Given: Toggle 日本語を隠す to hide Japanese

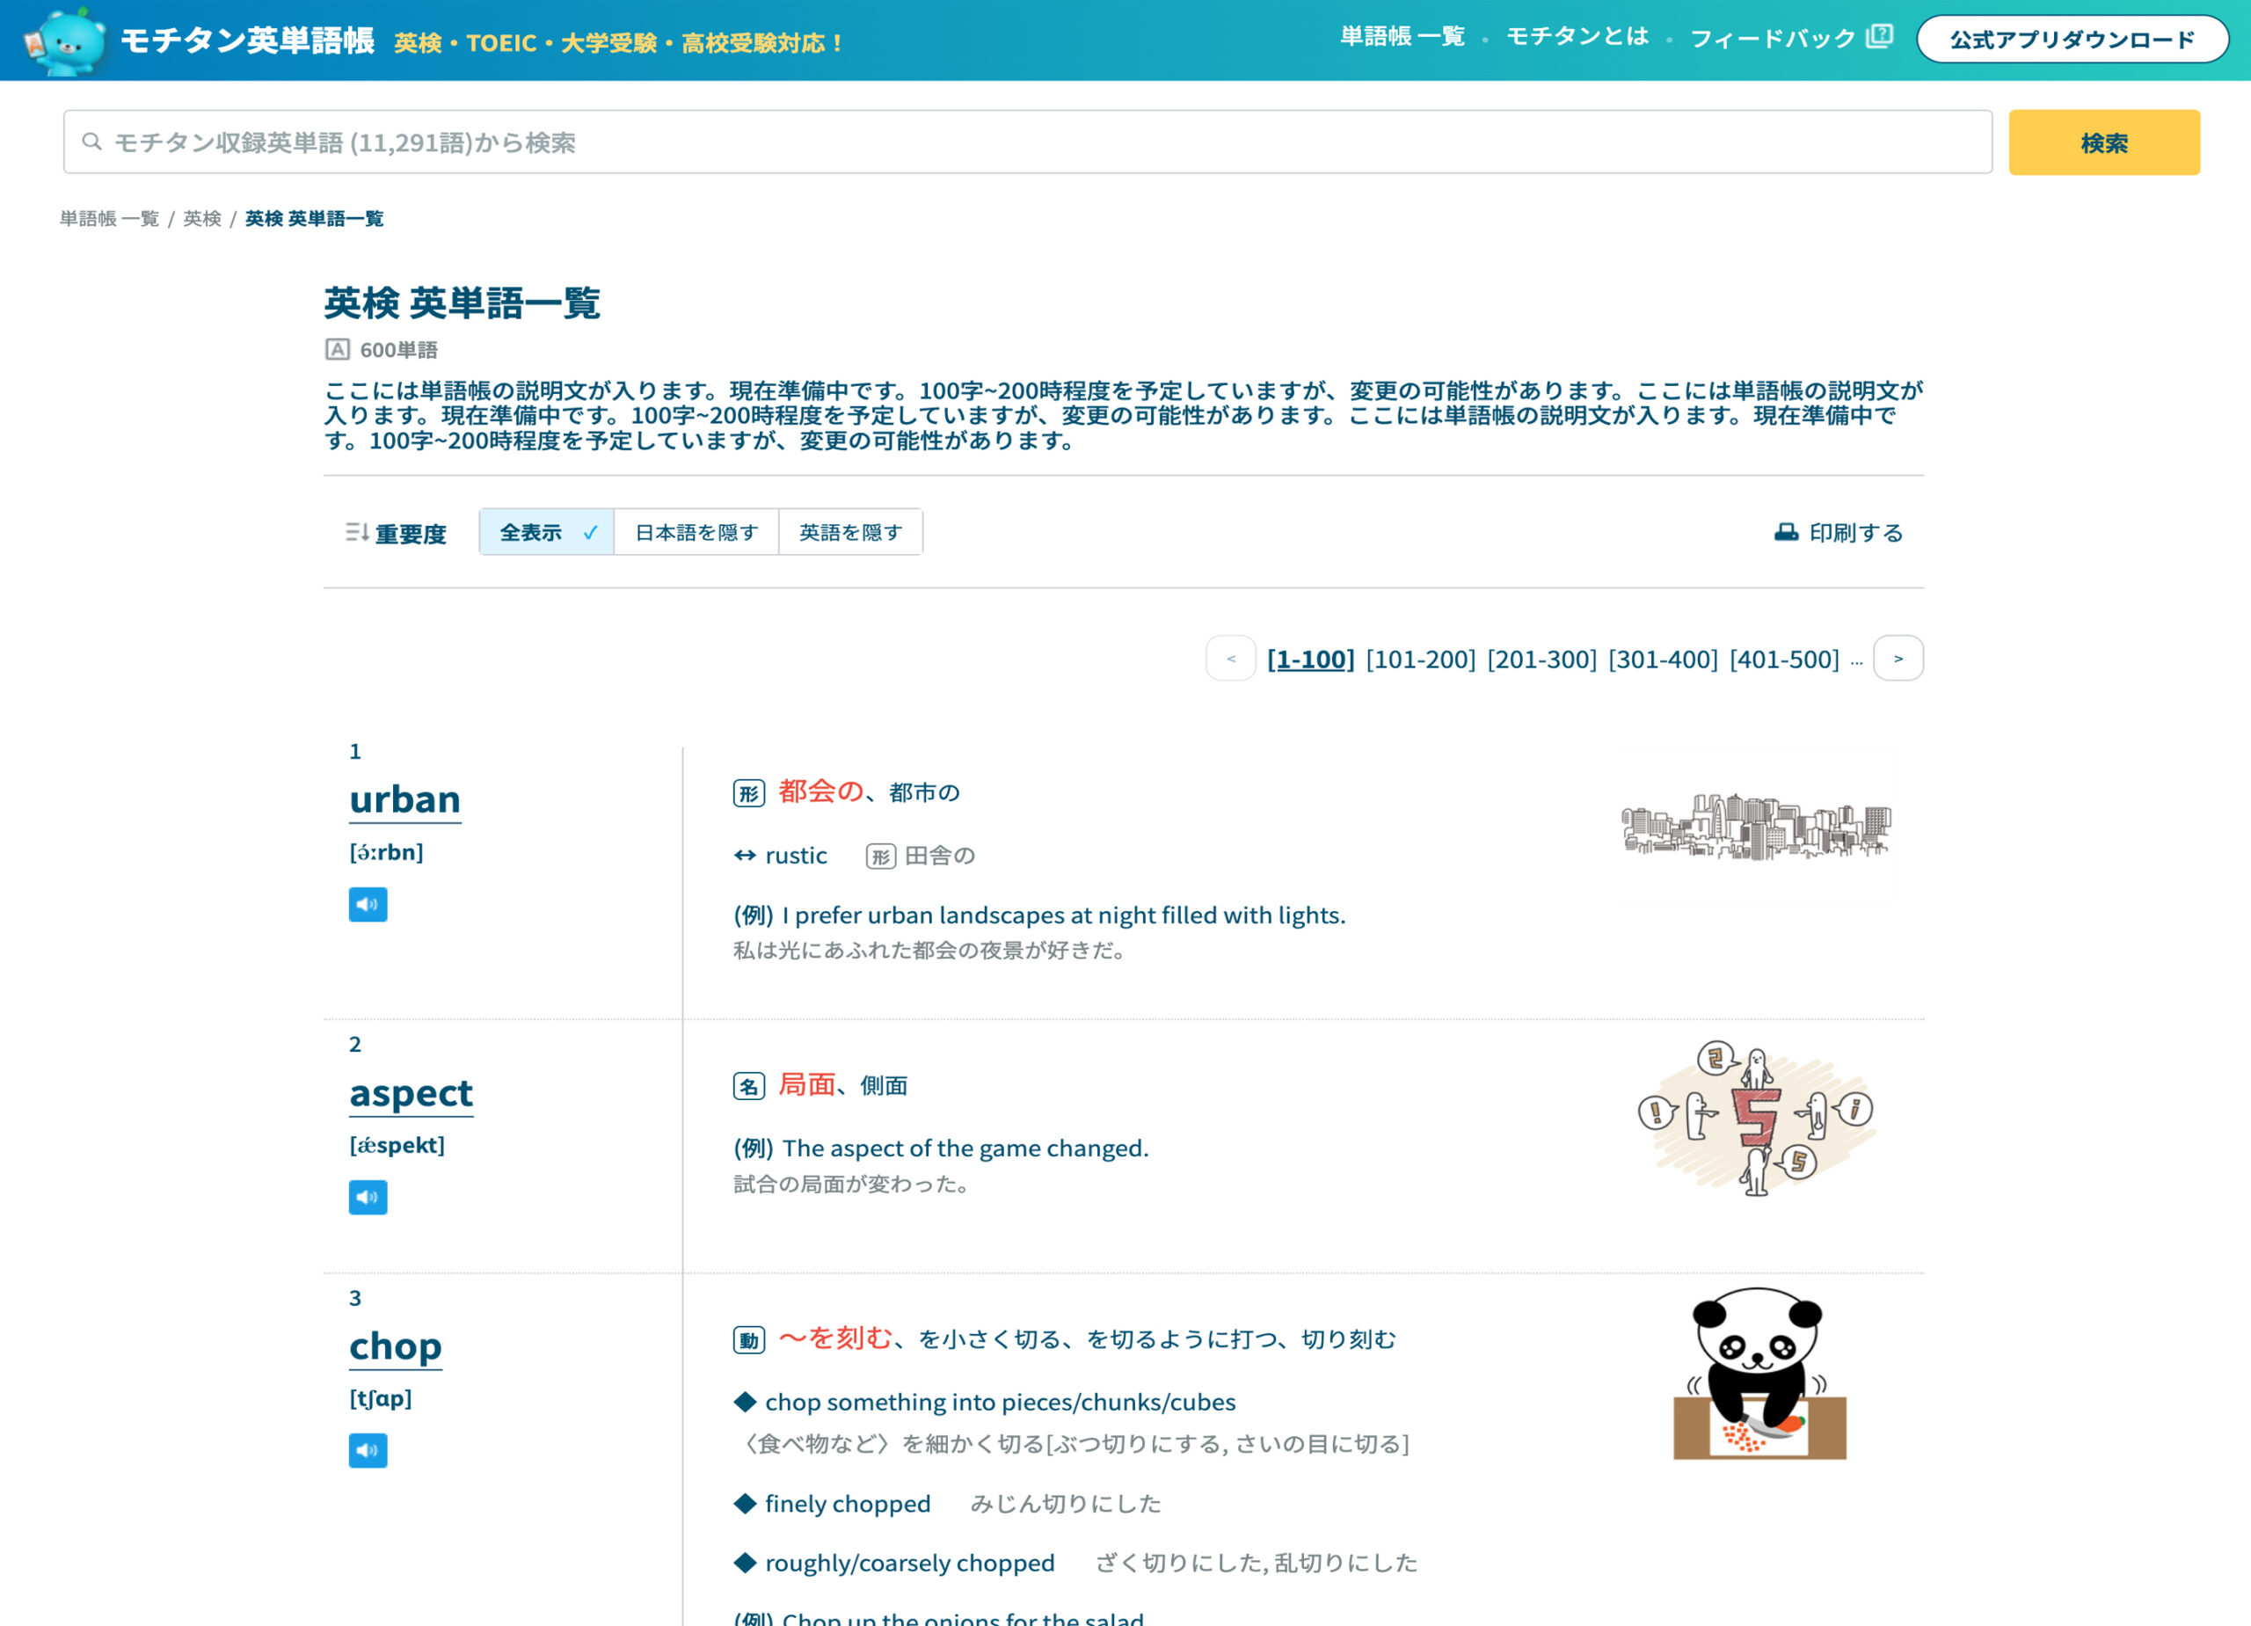Looking at the screenshot, I should coord(696,533).
